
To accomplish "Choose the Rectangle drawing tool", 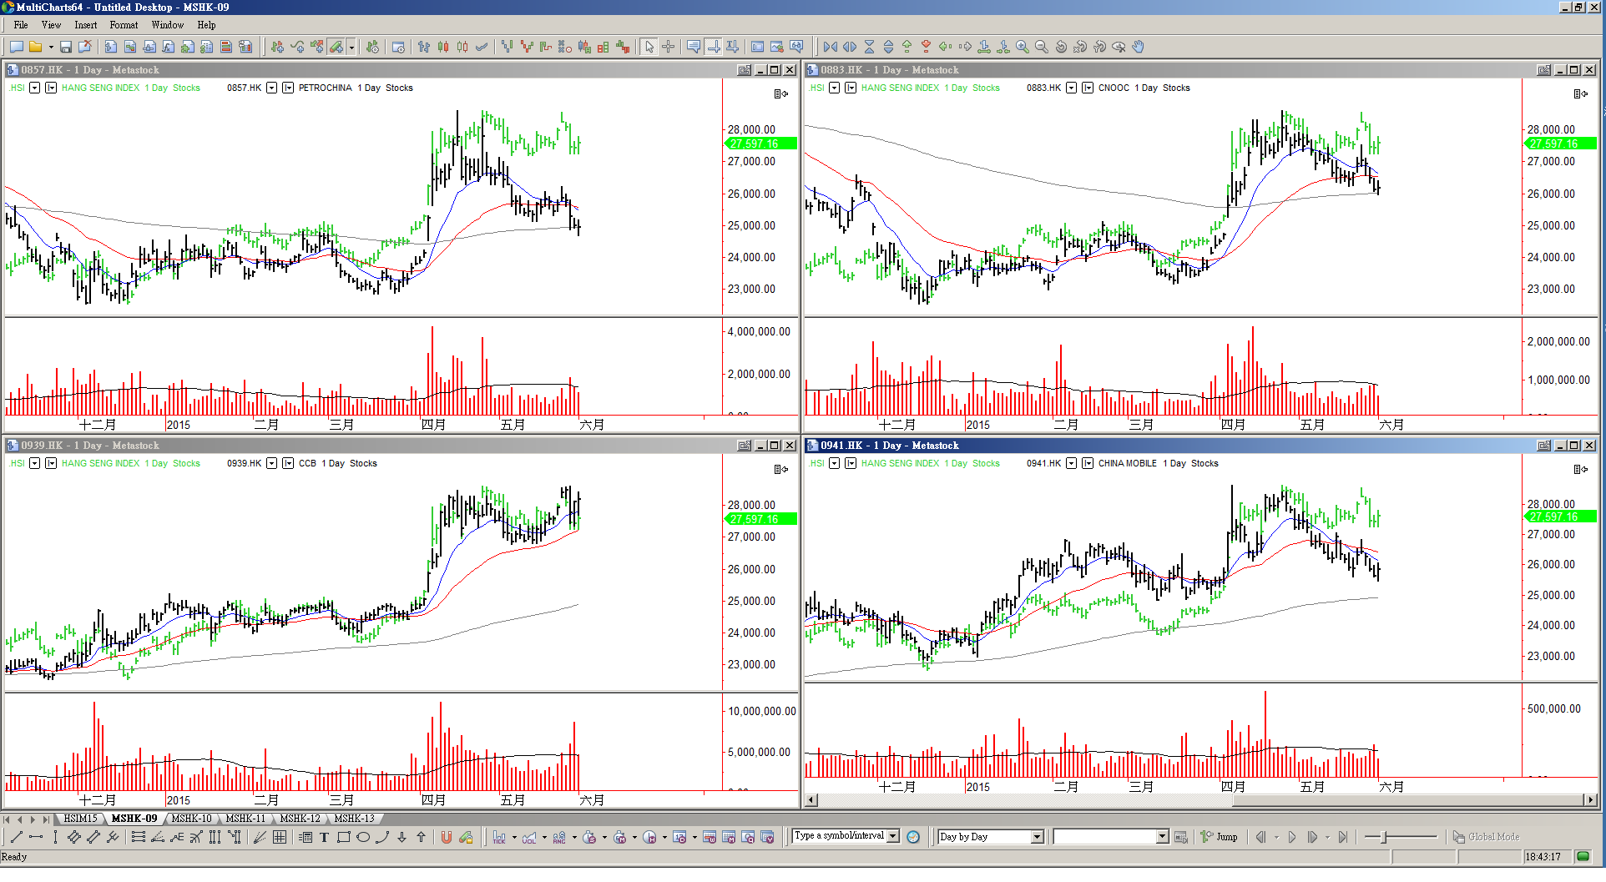I will (x=344, y=837).
